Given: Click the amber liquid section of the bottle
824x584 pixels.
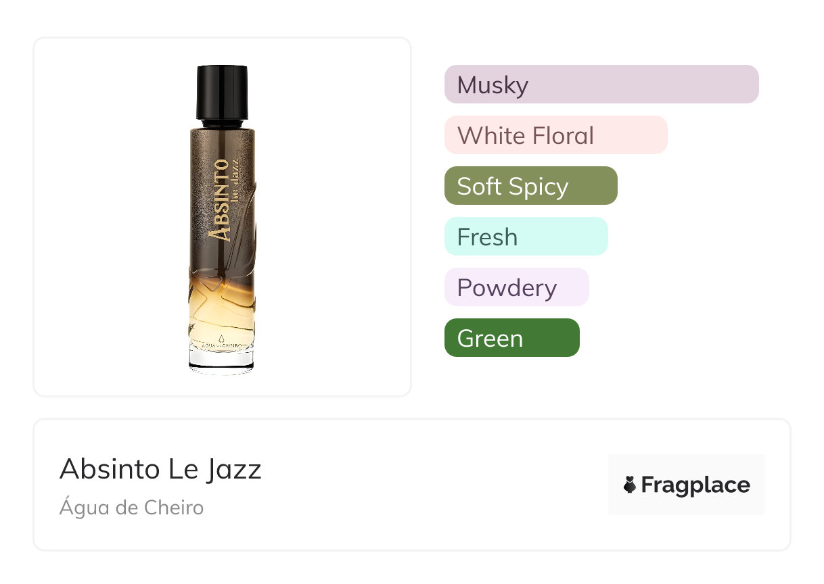Looking at the screenshot, I should [x=221, y=308].
